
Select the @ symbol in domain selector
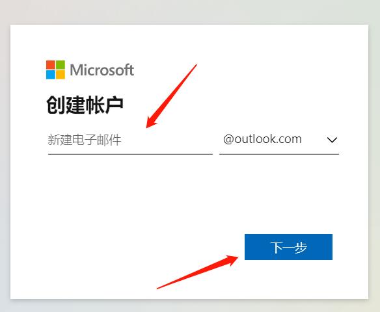point(228,139)
